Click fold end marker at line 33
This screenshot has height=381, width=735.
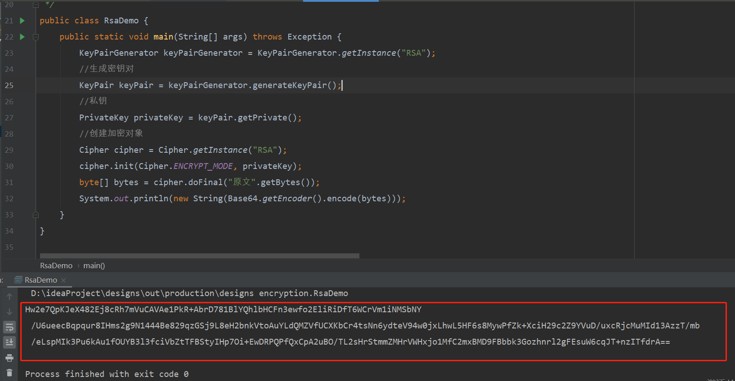[36, 215]
